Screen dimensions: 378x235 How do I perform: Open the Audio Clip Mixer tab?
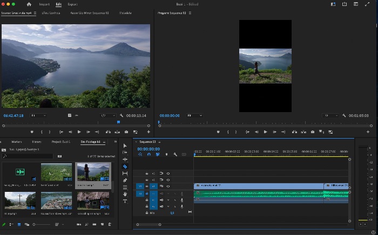tap(90, 13)
